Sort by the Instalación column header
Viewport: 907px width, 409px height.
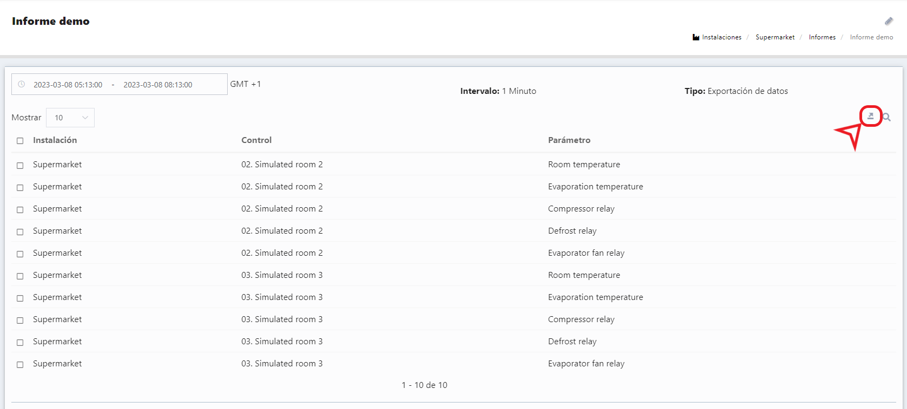[x=55, y=140]
